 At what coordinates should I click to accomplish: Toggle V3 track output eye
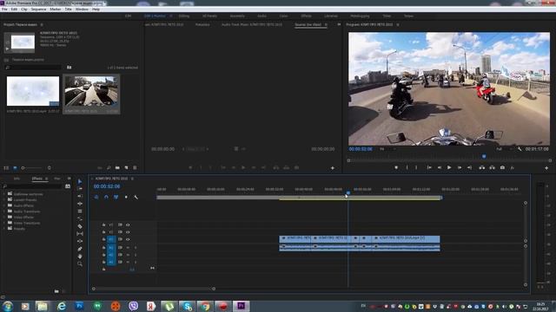[x=128, y=225]
